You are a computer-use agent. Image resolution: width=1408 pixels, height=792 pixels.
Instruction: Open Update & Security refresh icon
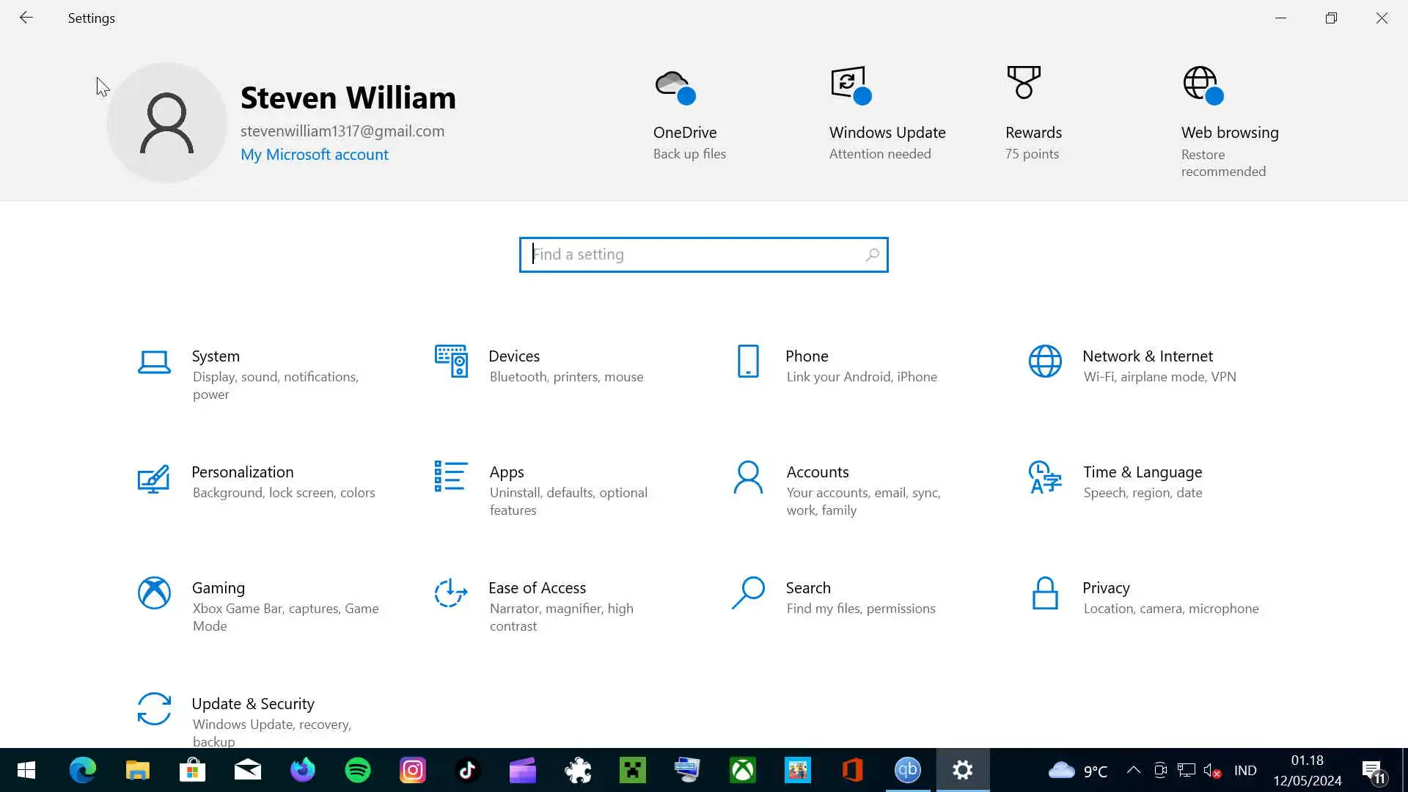(x=154, y=708)
